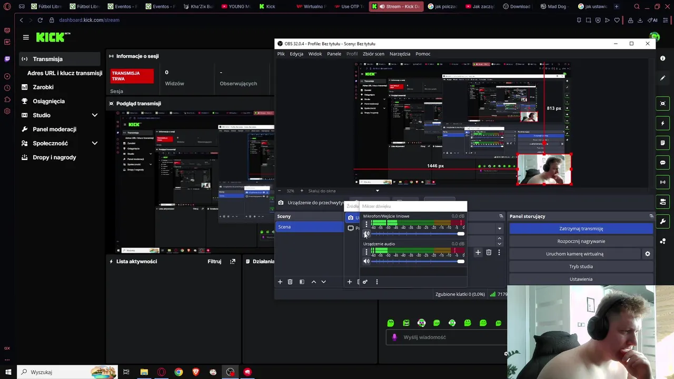This screenshot has height=379, width=674.
Task: Open a new browser tab
Action: pyautogui.click(x=617, y=6)
